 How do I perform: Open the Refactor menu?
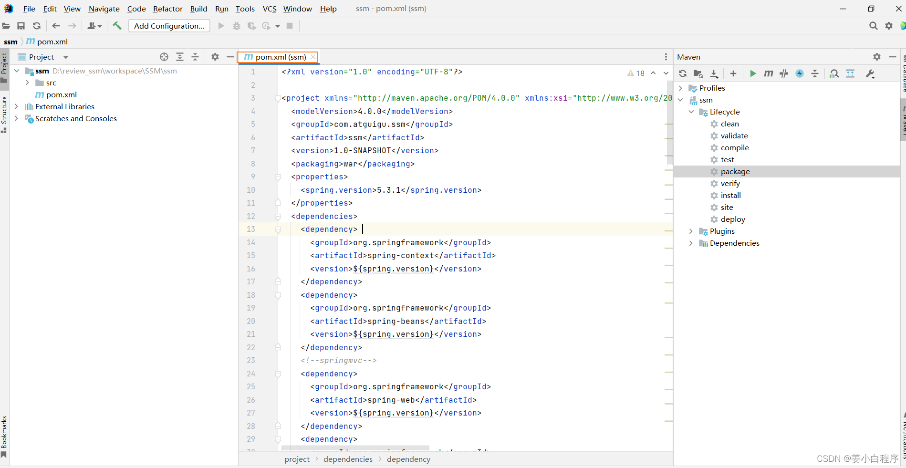[167, 9]
